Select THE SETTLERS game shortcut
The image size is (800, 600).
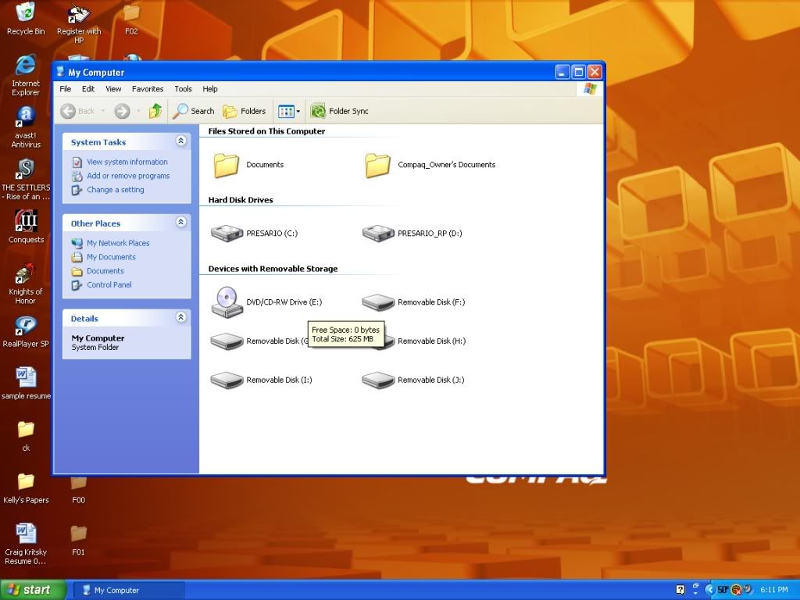(26, 179)
